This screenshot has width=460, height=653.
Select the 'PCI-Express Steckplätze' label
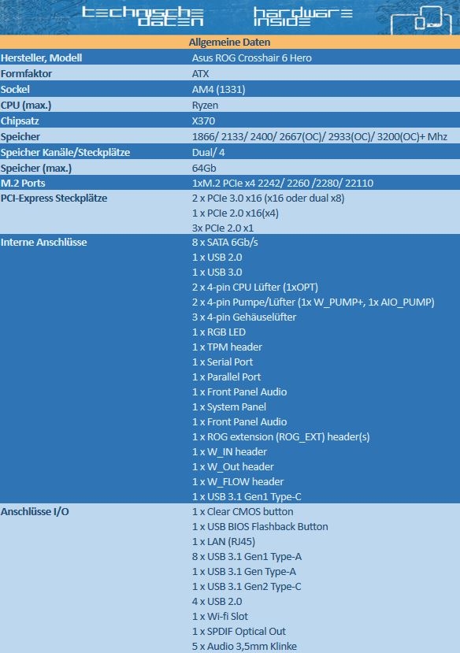click(x=54, y=198)
